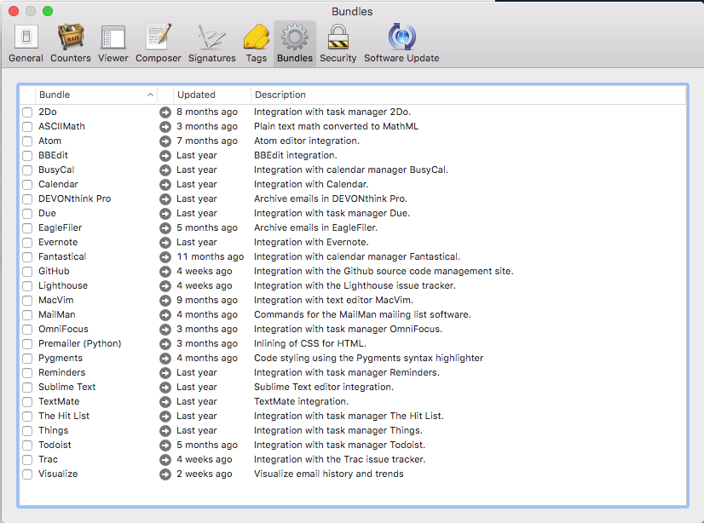Viewport: 704px width, 523px height.
Task: Click "Inlining of CSS for HTML." description
Action: (x=310, y=343)
